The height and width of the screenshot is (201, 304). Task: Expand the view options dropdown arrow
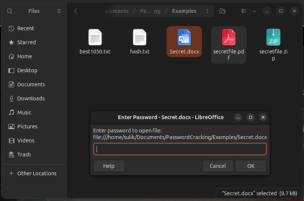click(x=254, y=11)
